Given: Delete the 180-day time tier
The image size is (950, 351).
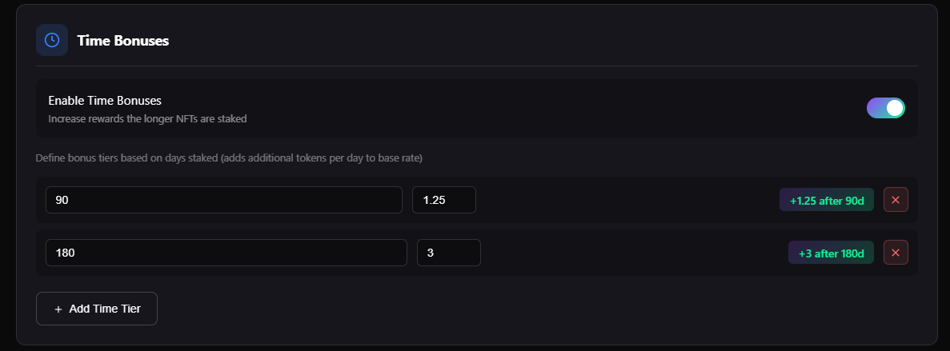Looking at the screenshot, I should coord(896,253).
